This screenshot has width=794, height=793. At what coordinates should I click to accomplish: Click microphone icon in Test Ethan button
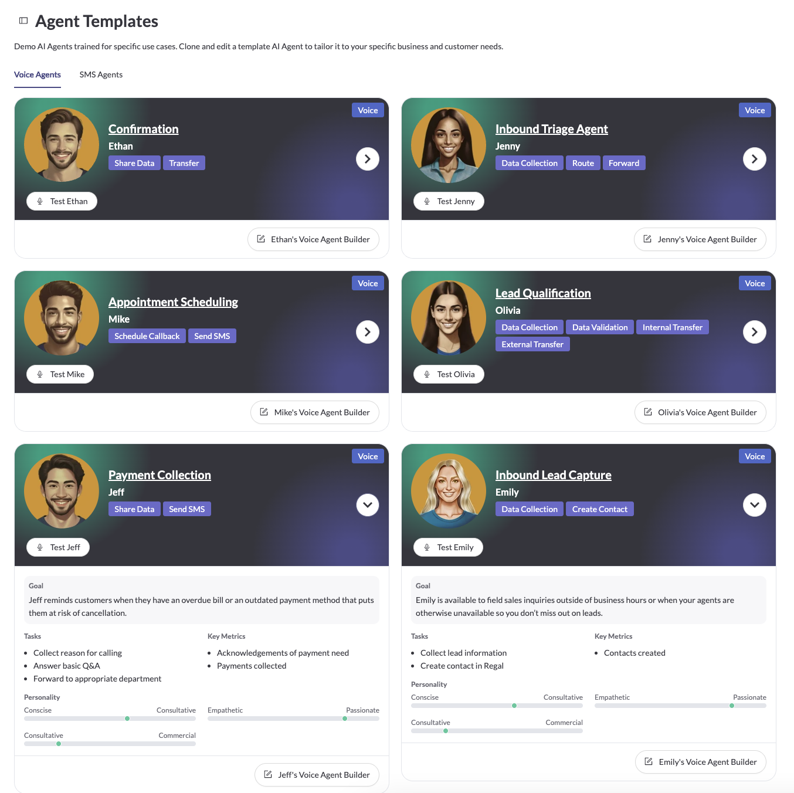40,201
